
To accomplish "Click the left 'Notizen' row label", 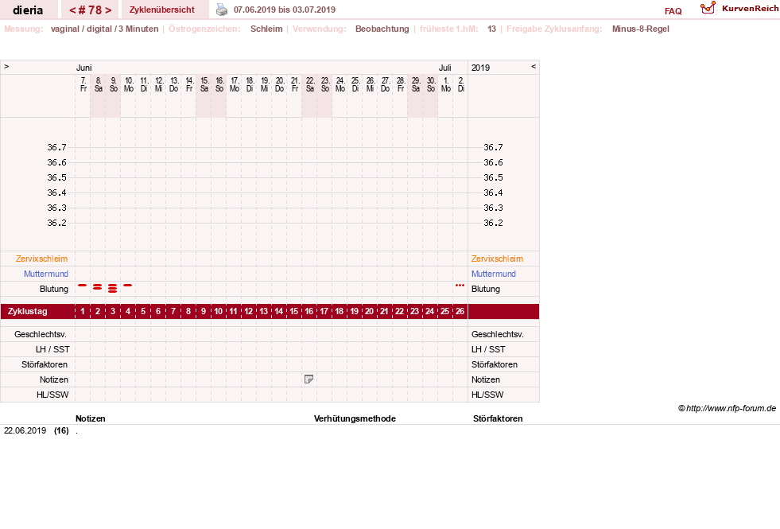I will coord(54,379).
